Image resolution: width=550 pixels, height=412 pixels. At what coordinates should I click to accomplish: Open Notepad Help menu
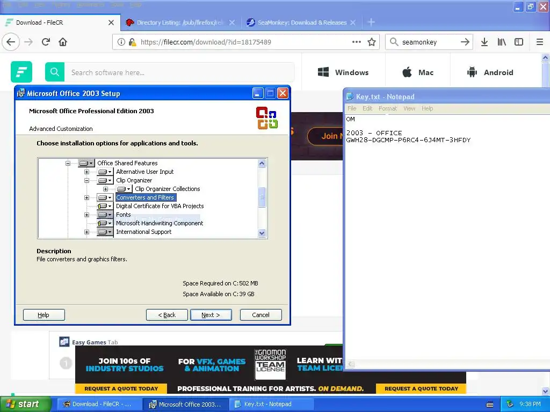pos(427,108)
